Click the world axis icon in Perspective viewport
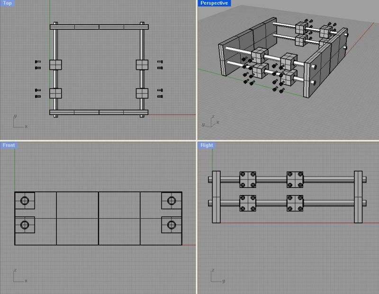 click(209, 121)
